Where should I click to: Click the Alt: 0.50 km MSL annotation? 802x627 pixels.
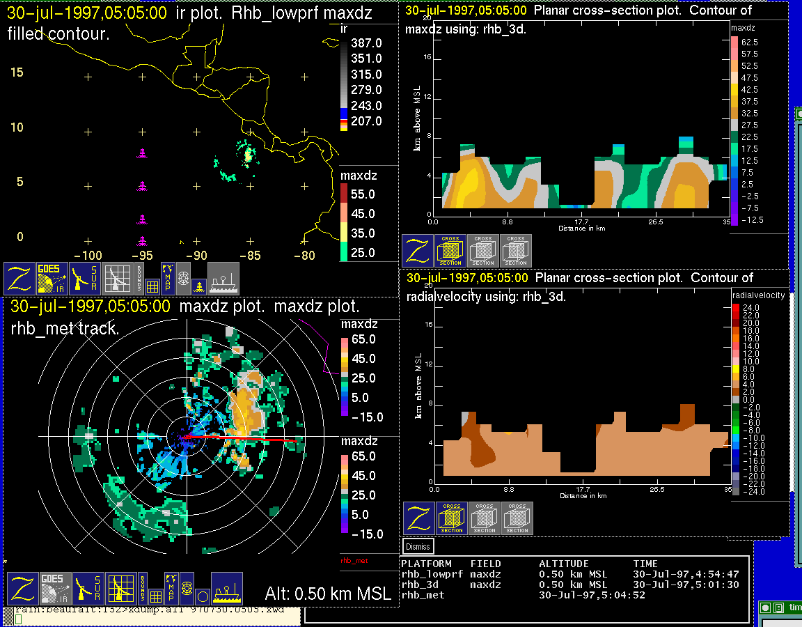click(328, 594)
